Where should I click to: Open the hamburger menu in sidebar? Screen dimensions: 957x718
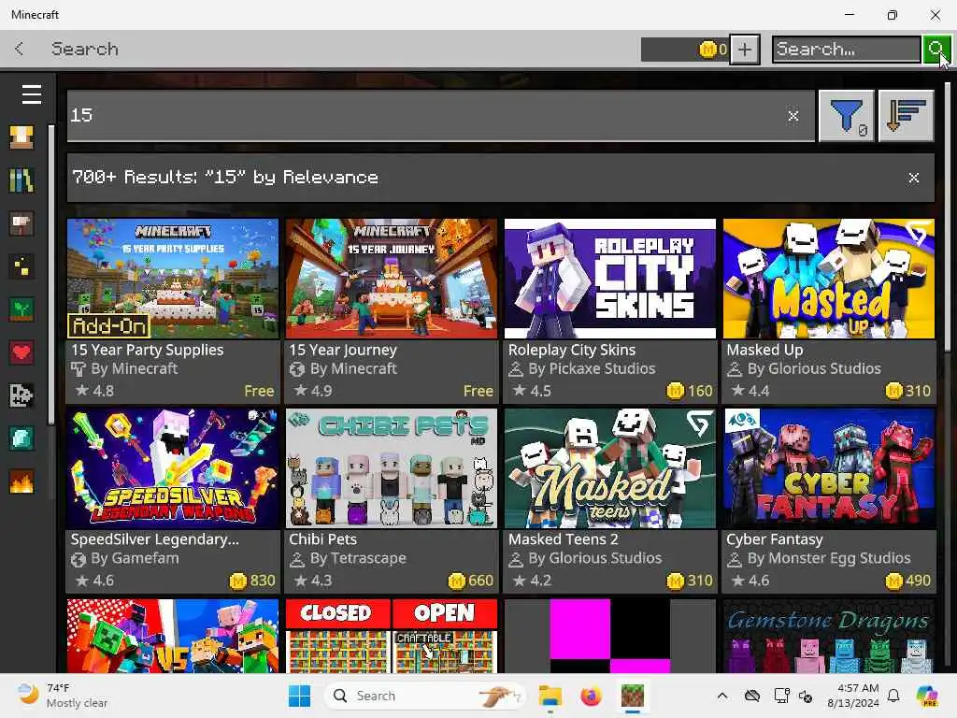[x=32, y=94]
